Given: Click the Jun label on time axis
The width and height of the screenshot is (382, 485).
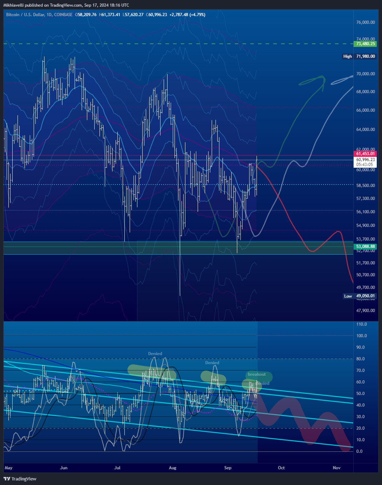Looking at the screenshot, I should [64, 468].
